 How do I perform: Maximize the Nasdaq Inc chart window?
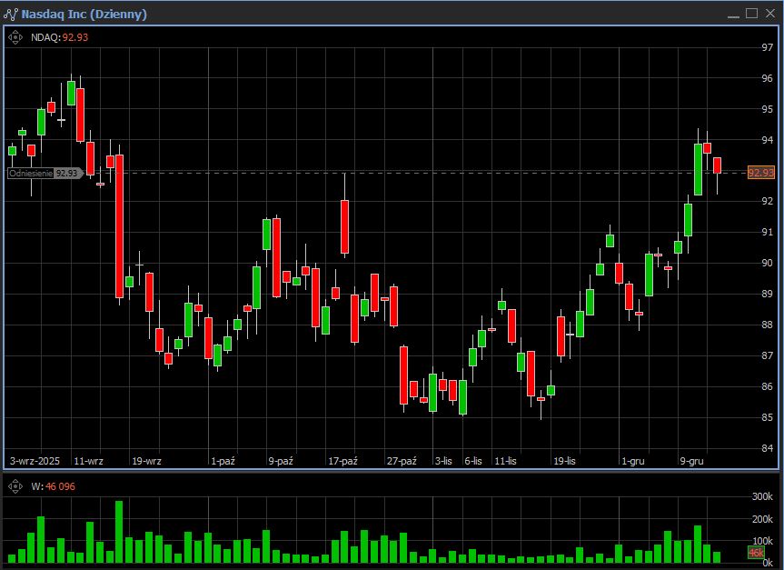pos(751,14)
